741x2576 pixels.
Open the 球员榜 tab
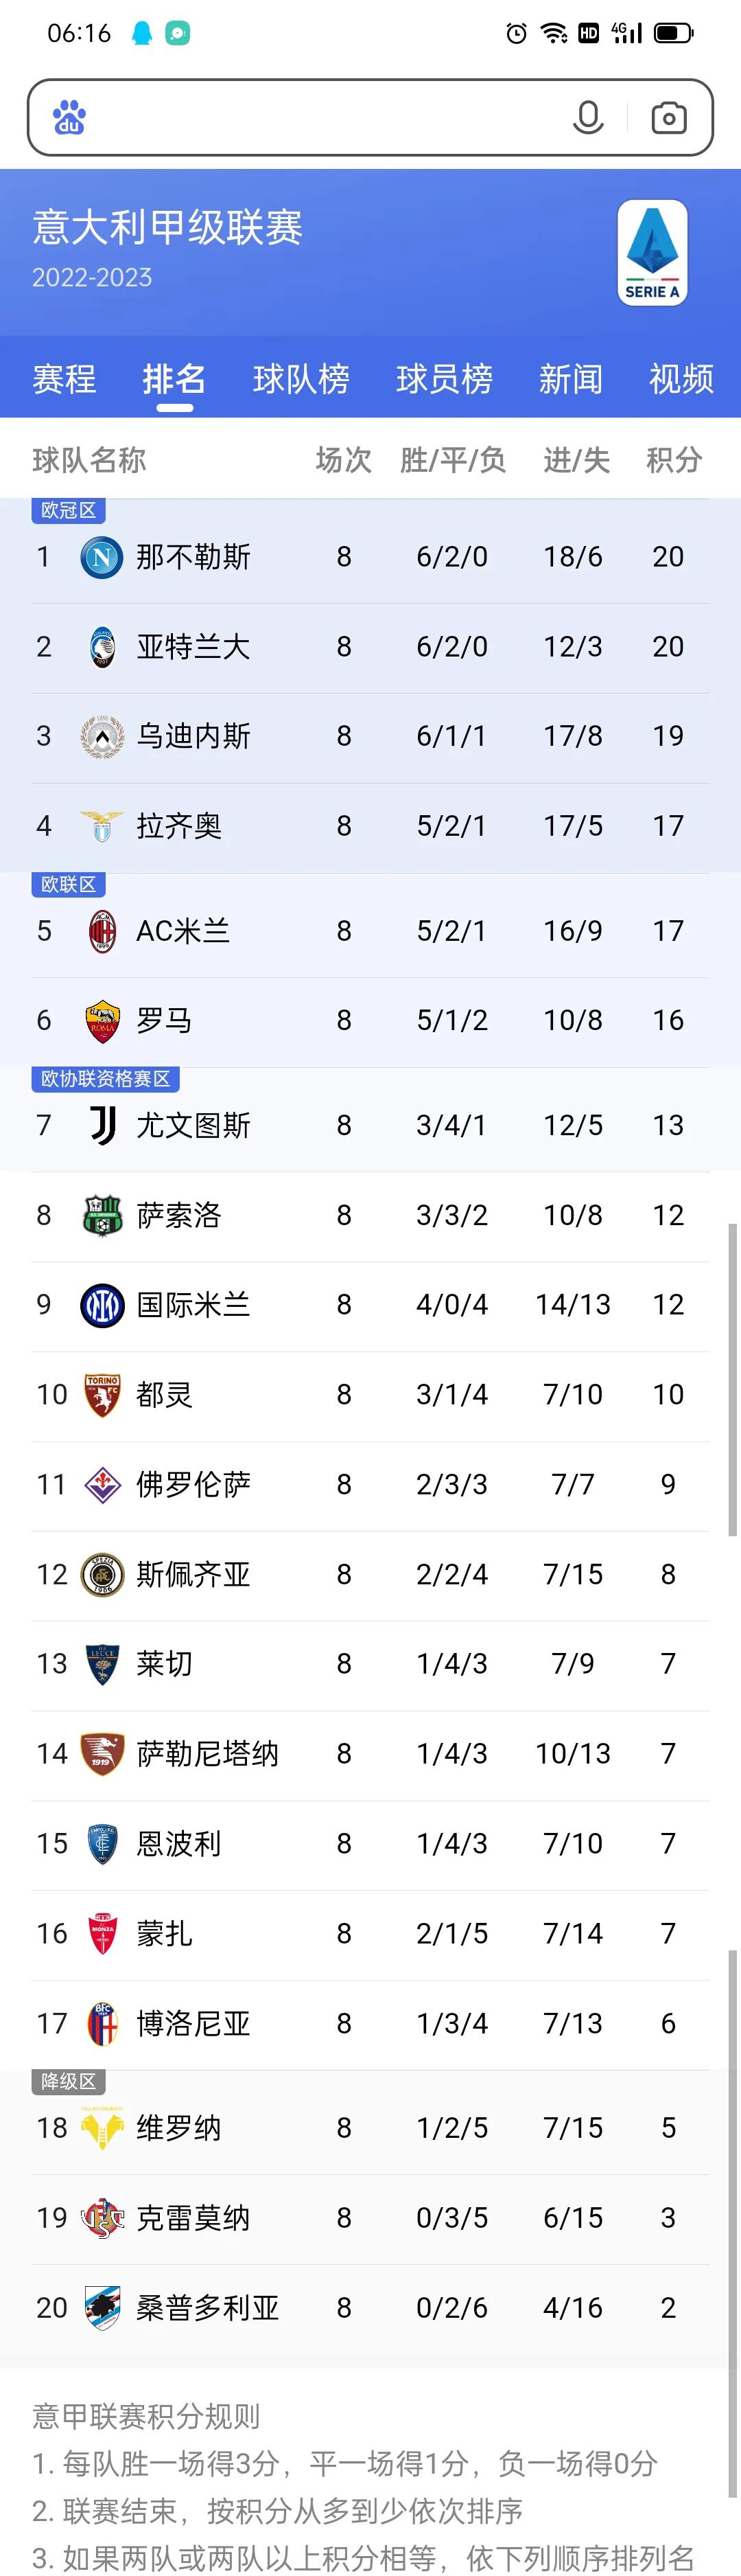click(x=445, y=379)
